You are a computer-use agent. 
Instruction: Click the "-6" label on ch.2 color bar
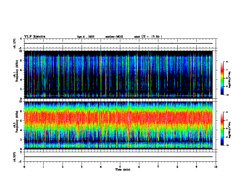pyautogui.click(x=226, y=112)
